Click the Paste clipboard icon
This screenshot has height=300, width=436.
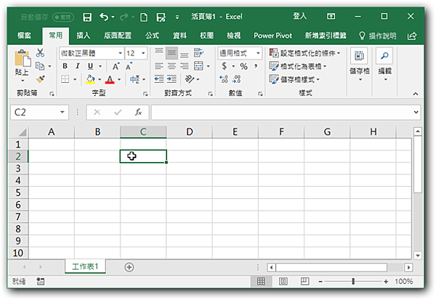coord(23,58)
